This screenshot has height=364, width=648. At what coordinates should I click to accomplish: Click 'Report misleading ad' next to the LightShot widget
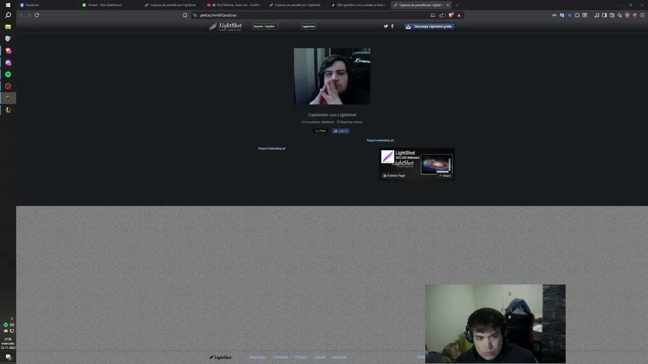(380, 141)
